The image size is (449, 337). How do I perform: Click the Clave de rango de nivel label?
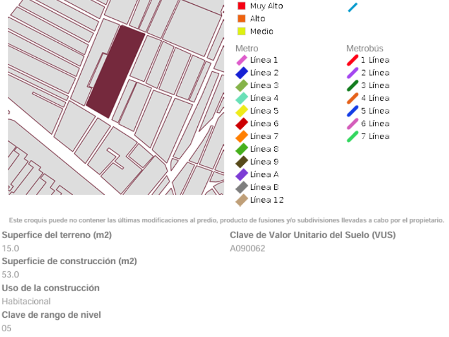(x=51, y=315)
